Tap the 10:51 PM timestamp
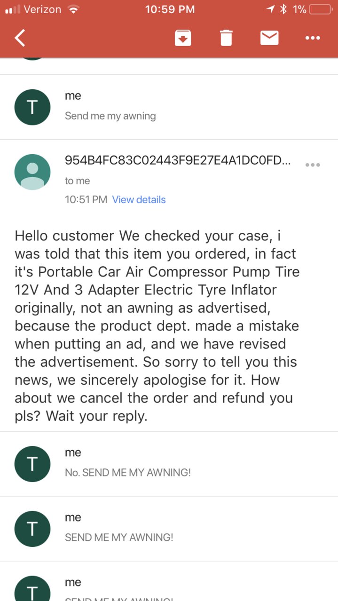The height and width of the screenshot is (601, 338). coord(86,199)
